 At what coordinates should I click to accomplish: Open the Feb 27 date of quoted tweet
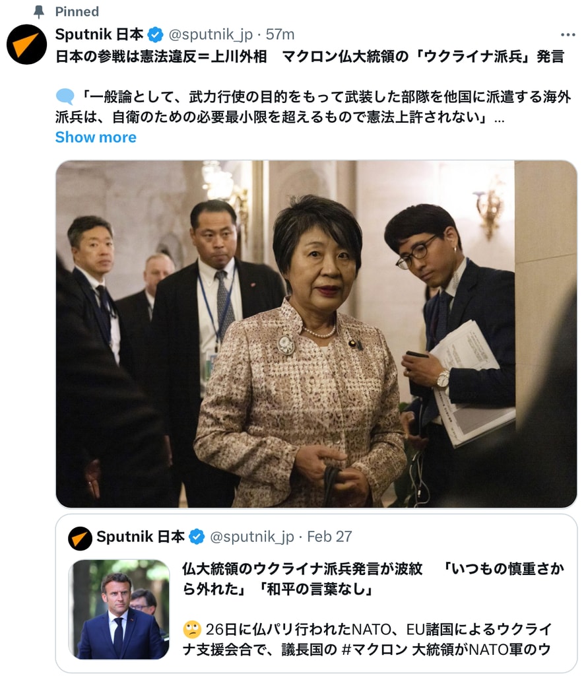(x=330, y=537)
